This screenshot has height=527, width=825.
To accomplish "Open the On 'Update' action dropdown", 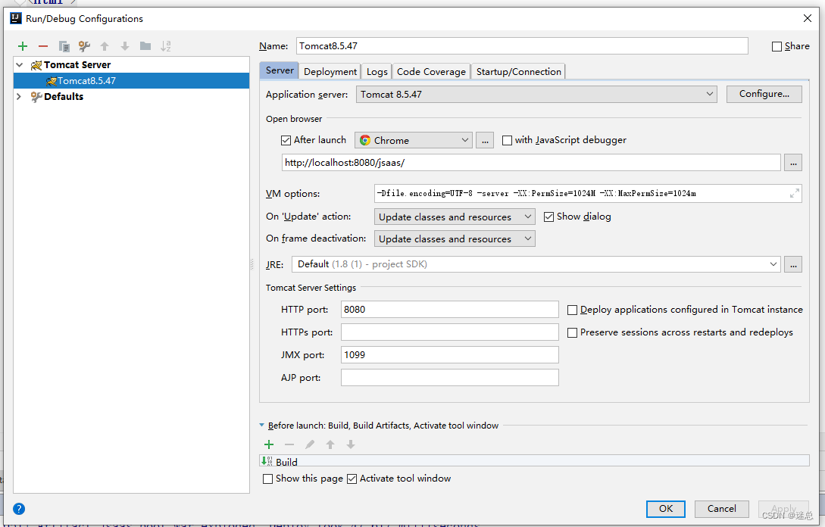I will (455, 217).
